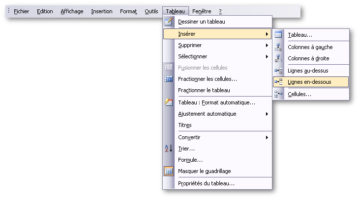Open the Format menu in menu bar
The width and height of the screenshot is (359, 199).
pos(128,11)
